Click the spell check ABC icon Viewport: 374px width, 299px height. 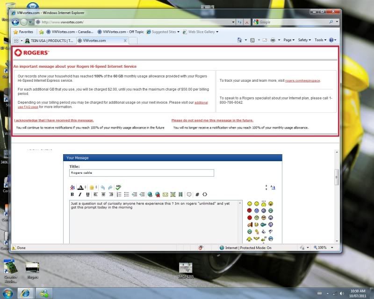(x=119, y=187)
